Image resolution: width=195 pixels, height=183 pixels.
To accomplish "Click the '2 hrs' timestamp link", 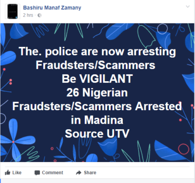I will coord(28,15).
